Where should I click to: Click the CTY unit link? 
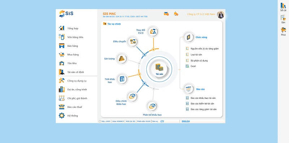162,121
